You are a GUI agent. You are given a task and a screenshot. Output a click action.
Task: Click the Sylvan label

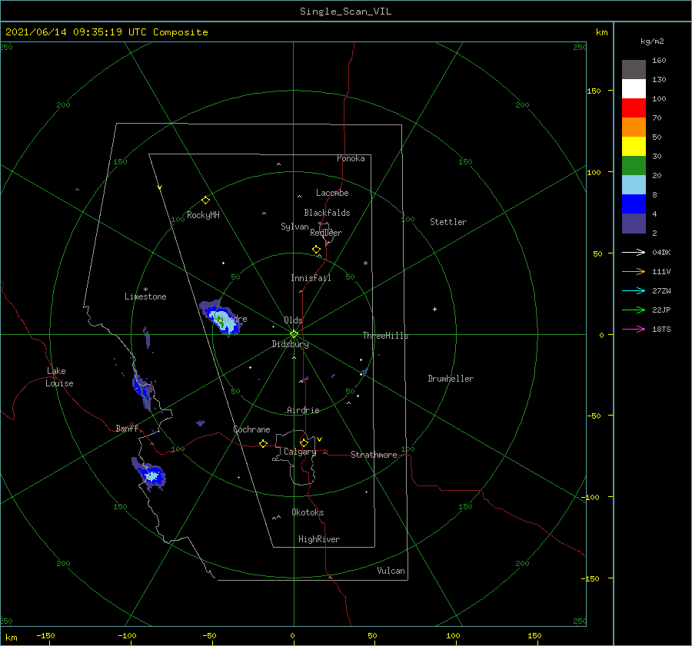click(294, 227)
